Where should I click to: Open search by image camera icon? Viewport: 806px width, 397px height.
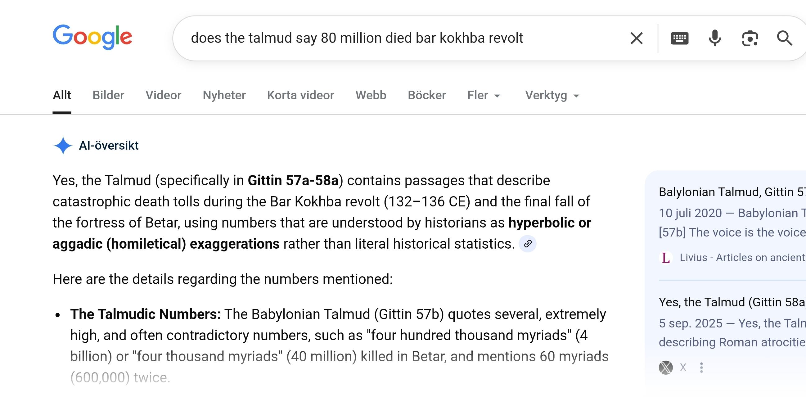pos(750,38)
